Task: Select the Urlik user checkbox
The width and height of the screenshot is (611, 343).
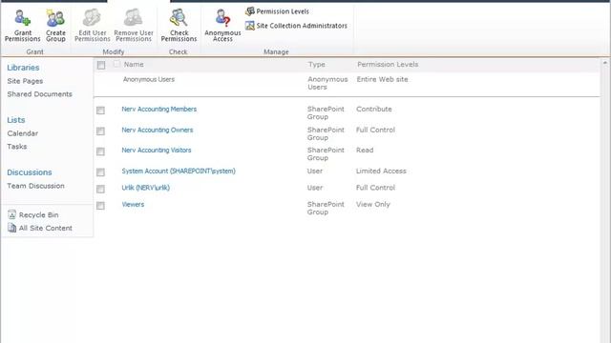Action: (x=100, y=189)
